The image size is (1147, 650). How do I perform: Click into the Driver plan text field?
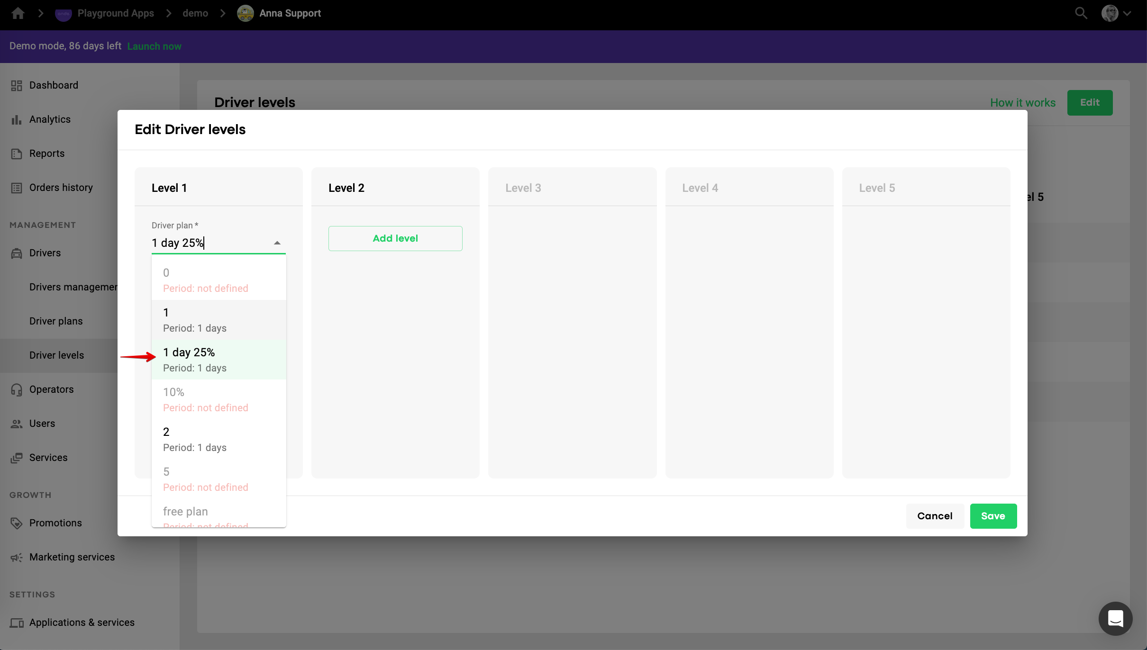[209, 243]
